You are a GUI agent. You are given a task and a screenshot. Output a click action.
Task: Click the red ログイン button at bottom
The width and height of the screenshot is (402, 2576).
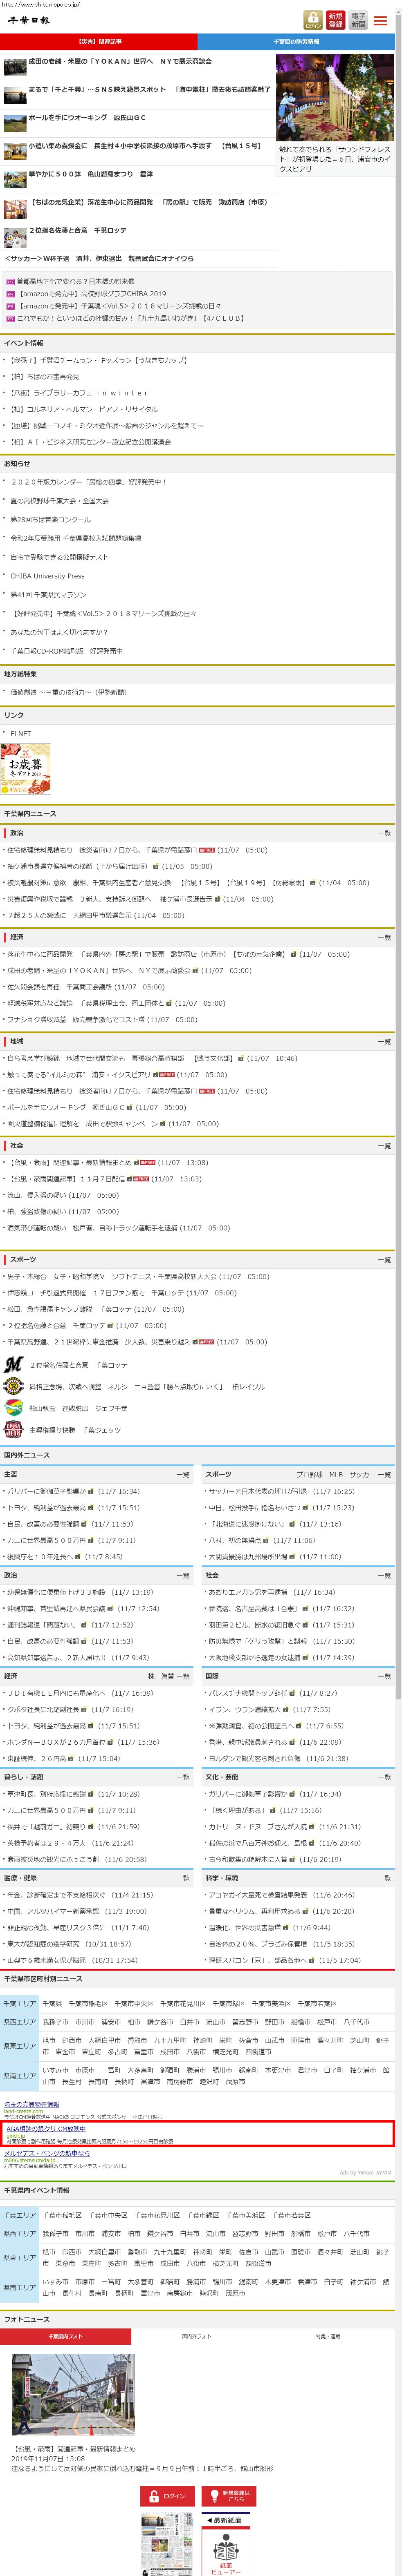pyautogui.click(x=167, y=2496)
